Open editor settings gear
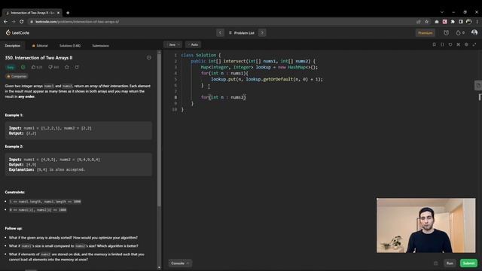 (466, 44)
